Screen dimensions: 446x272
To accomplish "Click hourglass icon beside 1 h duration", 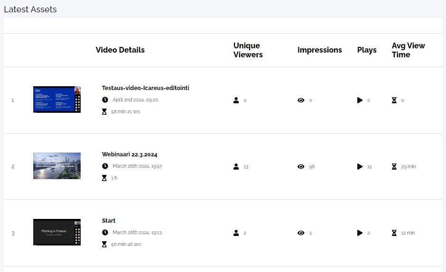I will [104, 178].
